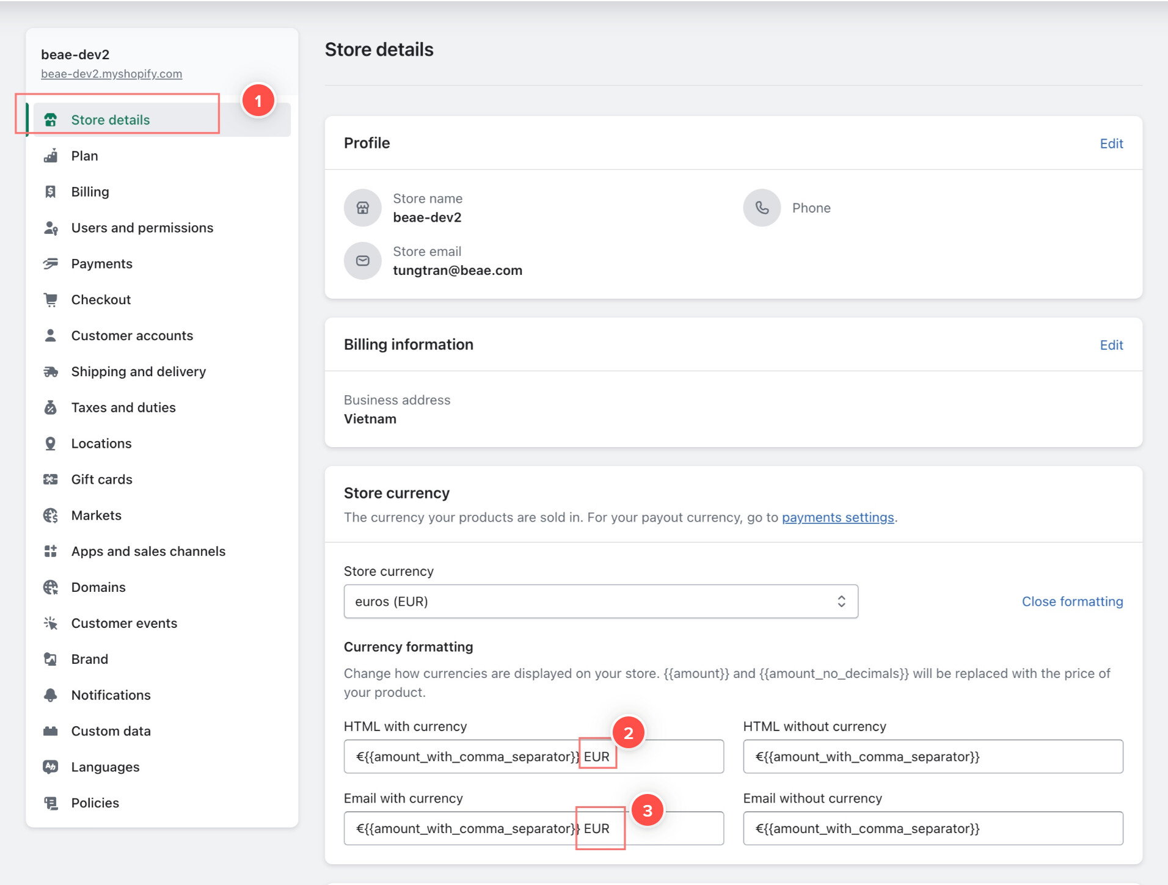Go to Customer accounts settings
The image size is (1168, 885).
(x=132, y=336)
